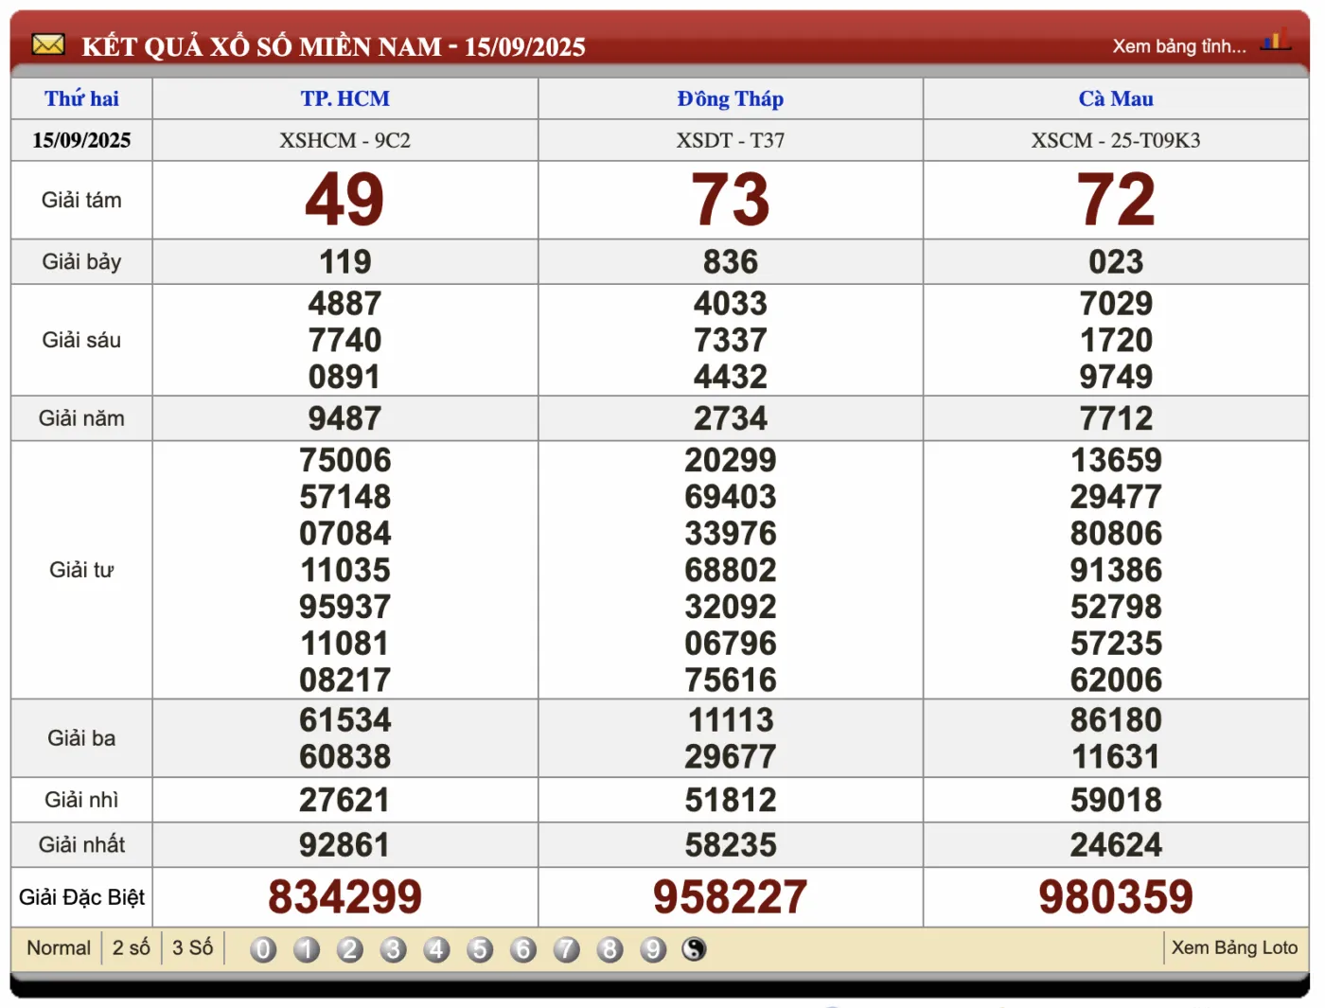Open Đồng Tháp lottery province link
1325x1008 pixels.
point(730,98)
